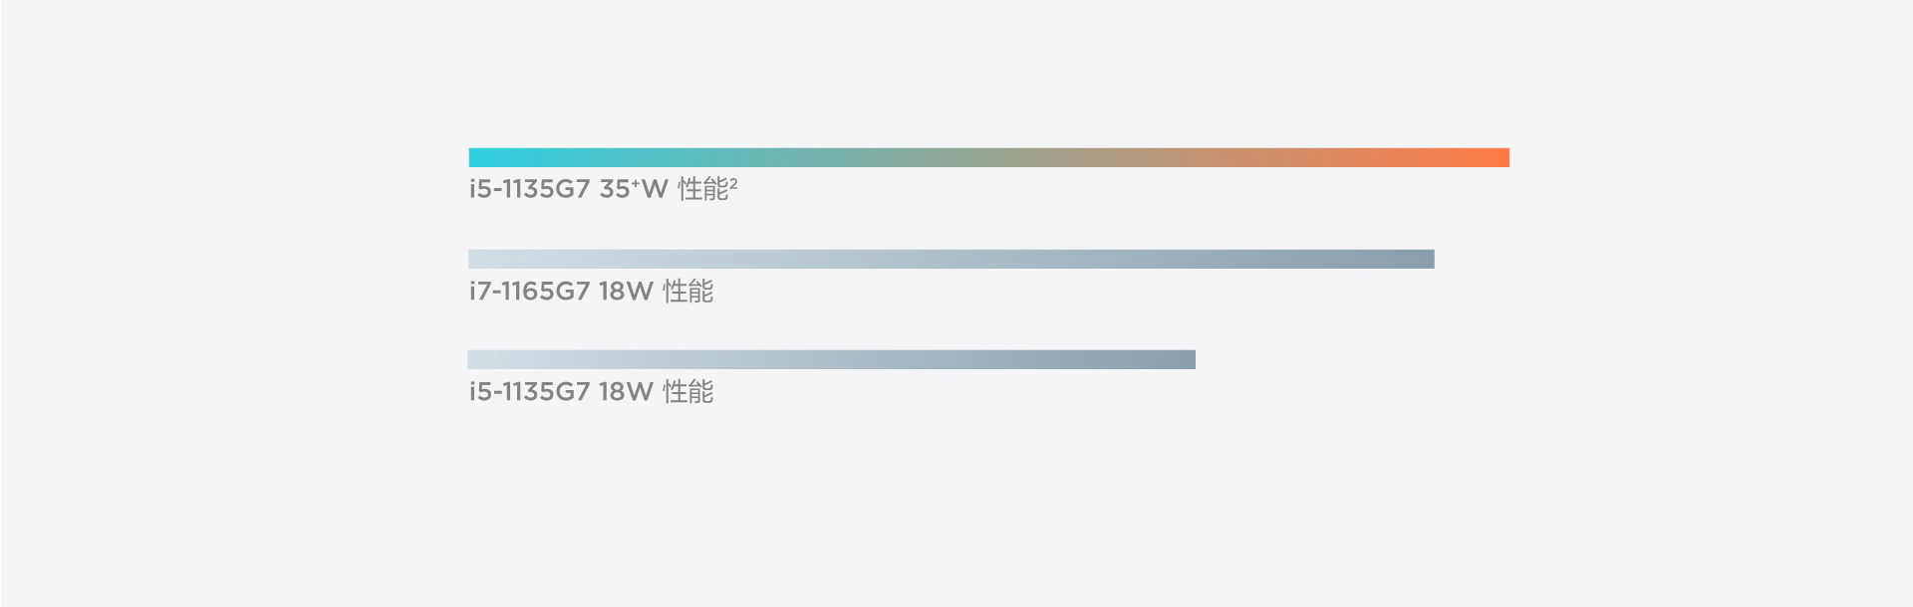Click the 18W text beside i7-1165G7
Image resolution: width=1913 pixels, height=607 pixels.
[x=626, y=292]
